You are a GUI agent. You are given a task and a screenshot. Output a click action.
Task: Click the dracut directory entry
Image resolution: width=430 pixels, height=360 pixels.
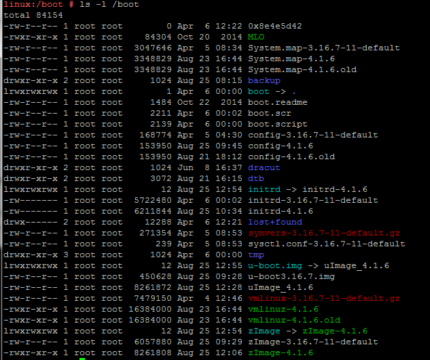coord(264,167)
